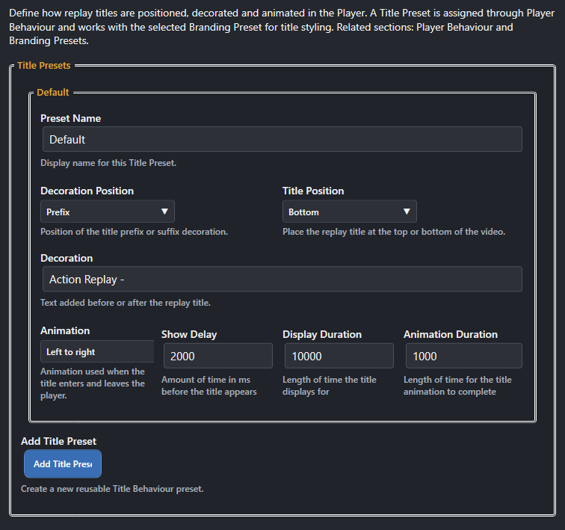565x530 pixels.
Task: Open the Animation dropdown showing Left to right
Action: [x=97, y=351]
